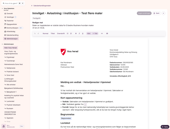Click the undo icon in editor toolbar

pos(35,33)
